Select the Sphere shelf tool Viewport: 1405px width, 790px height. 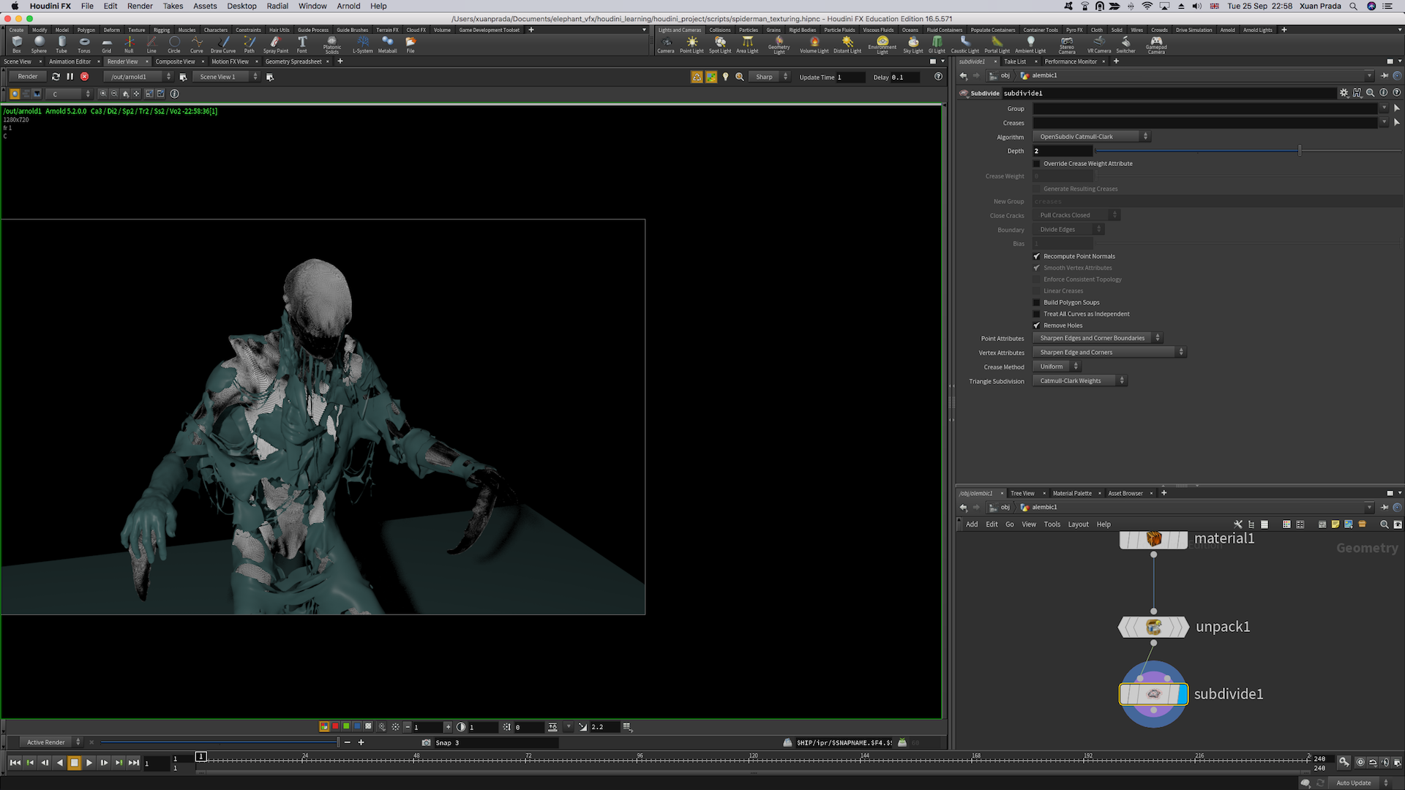[x=39, y=45]
